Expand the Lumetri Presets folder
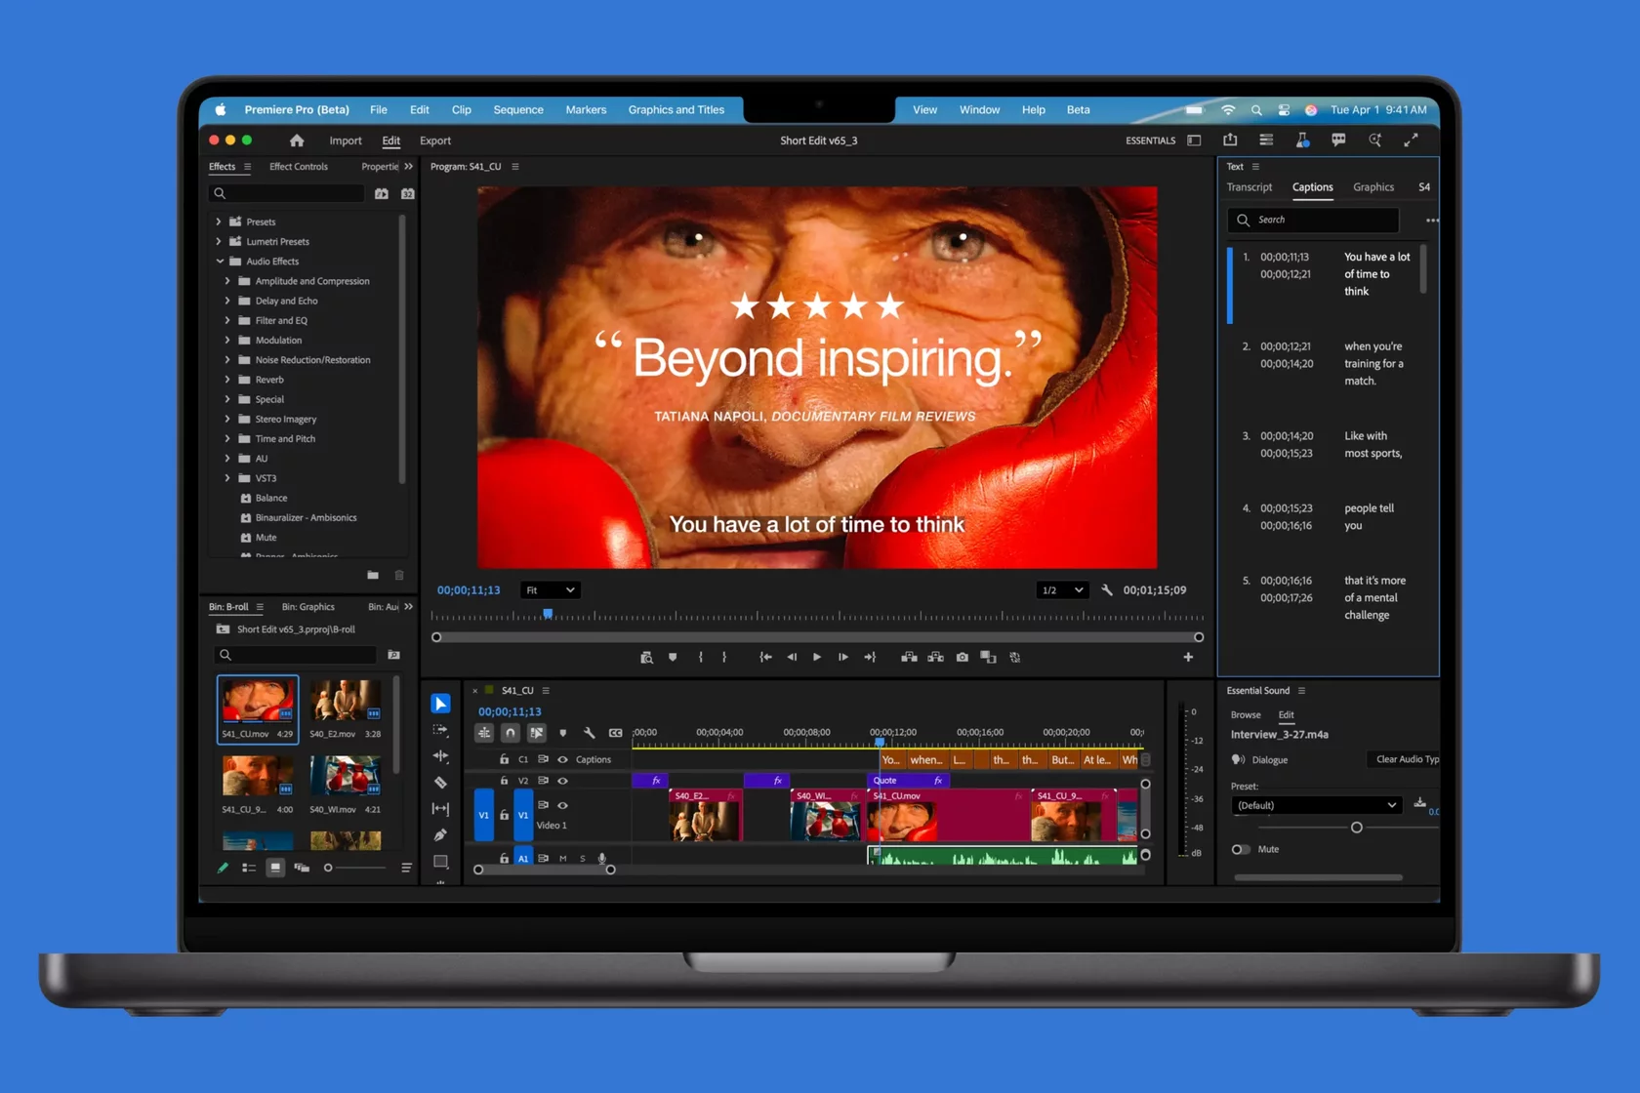 pos(219,242)
